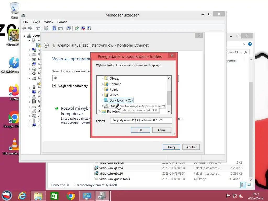Select the Firefox desktop shortcut
The image size is (268, 201).
point(14,92)
